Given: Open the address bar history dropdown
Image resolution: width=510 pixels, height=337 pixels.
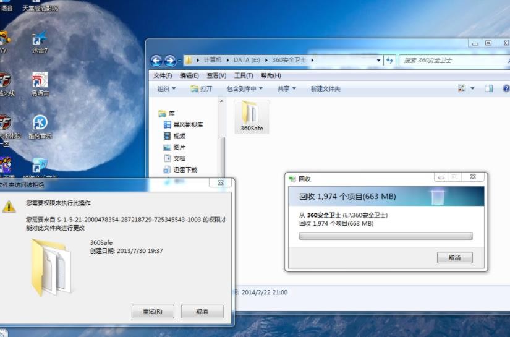Looking at the screenshot, I should click(x=378, y=60).
